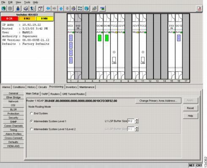This screenshot has height=168, width=207.
Task: Open the Tools menu
Action: point(27,3)
